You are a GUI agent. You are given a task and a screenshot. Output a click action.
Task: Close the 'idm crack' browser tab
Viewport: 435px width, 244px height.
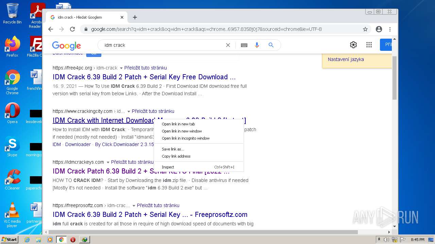122,17
